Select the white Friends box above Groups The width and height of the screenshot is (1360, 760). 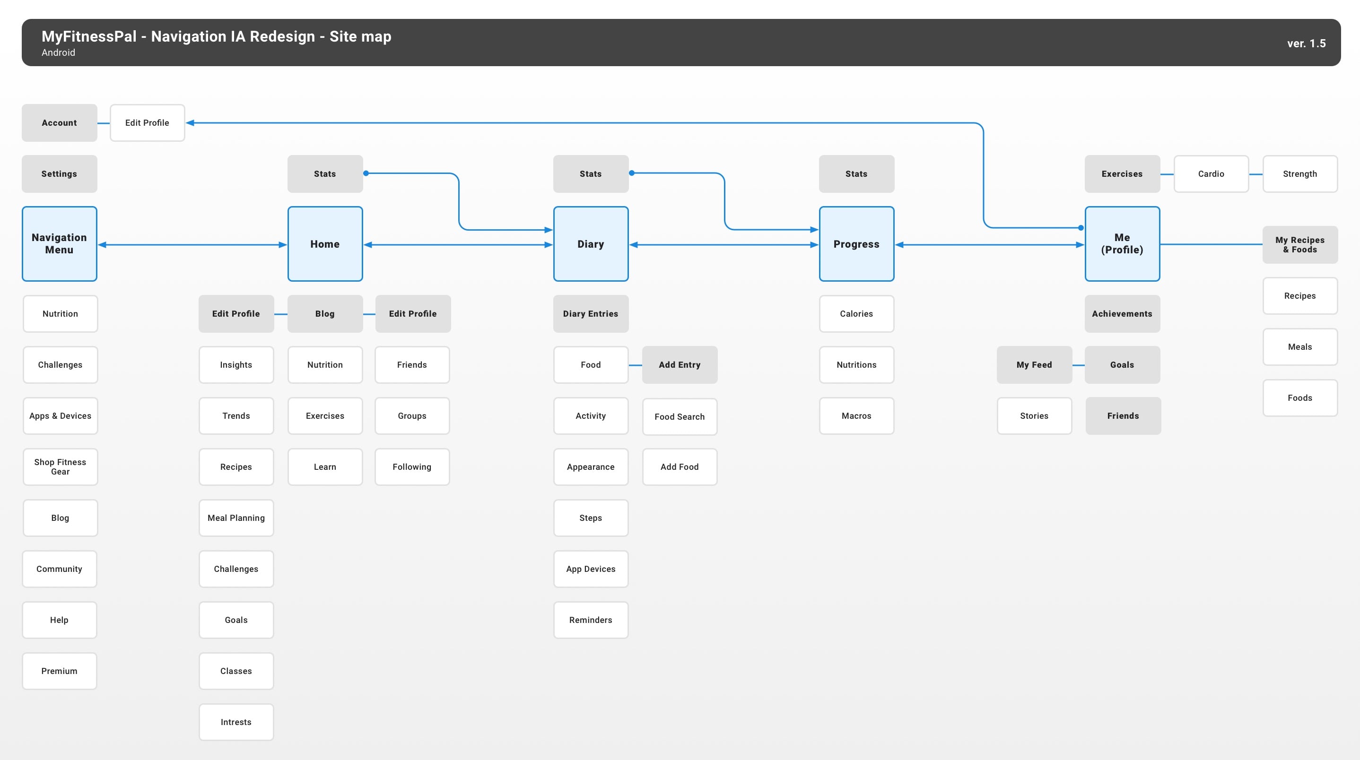412,365
